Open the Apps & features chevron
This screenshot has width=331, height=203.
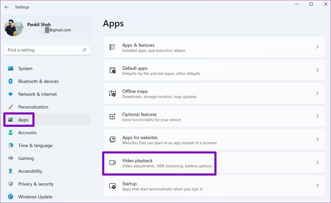(x=317, y=47)
